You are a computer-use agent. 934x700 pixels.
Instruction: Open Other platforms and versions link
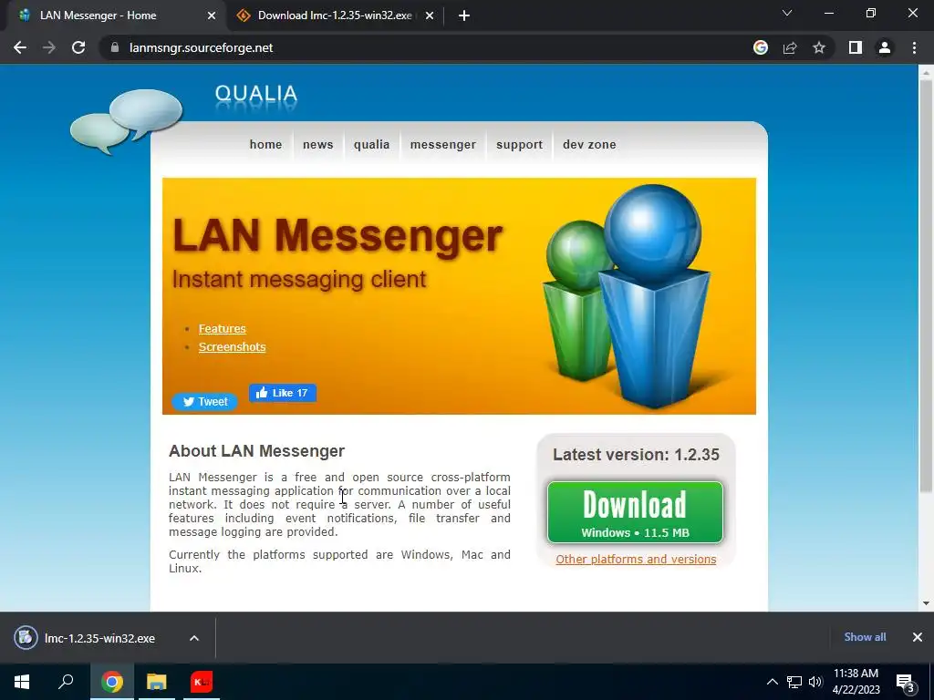coord(636,560)
